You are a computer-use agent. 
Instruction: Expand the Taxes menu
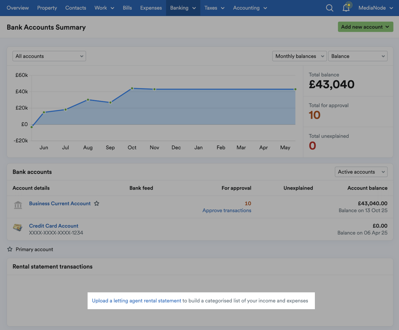214,8
